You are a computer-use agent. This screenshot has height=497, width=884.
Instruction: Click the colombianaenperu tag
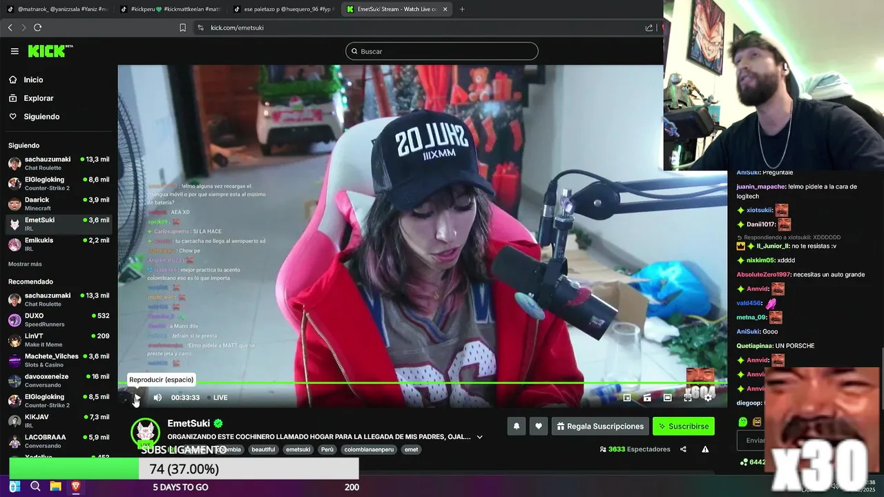pos(369,449)
